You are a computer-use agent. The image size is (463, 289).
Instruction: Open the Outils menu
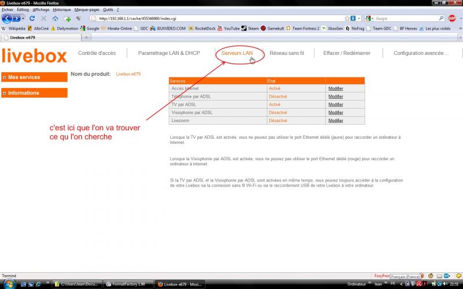(108, 10)
